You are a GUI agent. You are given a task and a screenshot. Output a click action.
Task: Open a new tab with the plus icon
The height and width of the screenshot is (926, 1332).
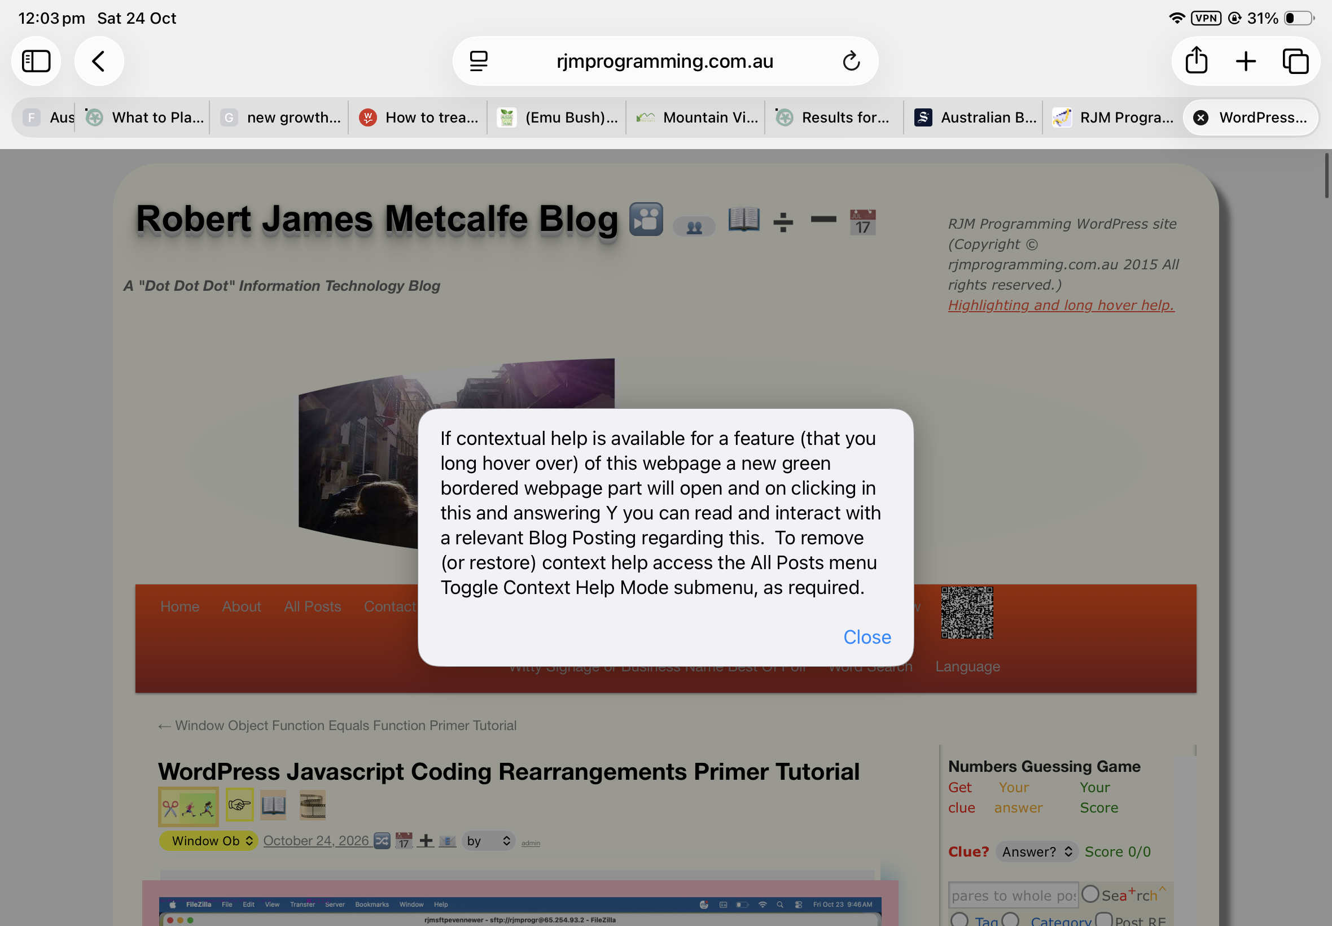coord(1246,61)
